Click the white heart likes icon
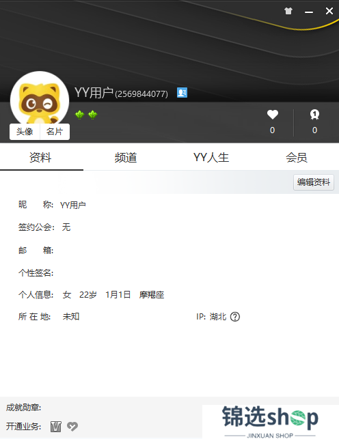Image resolution: width=339 pixels, height=439 pixels. (272, 115)
